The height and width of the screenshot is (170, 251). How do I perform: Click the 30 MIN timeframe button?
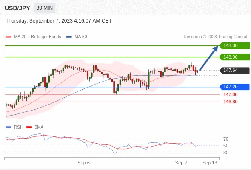45,8
